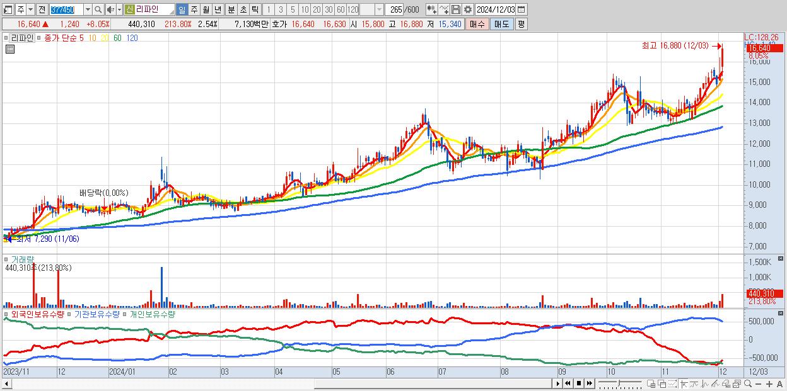Viewport: 787px width, 391px height.
Task: Click the green 신 badge icon
Action: 129,9
